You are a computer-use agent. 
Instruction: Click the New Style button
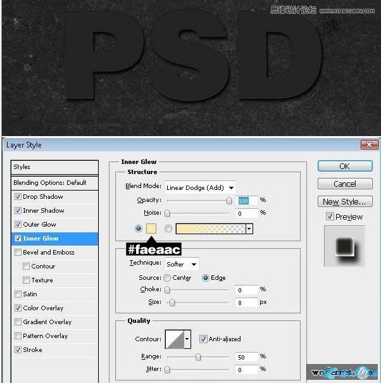click(345, 202)
